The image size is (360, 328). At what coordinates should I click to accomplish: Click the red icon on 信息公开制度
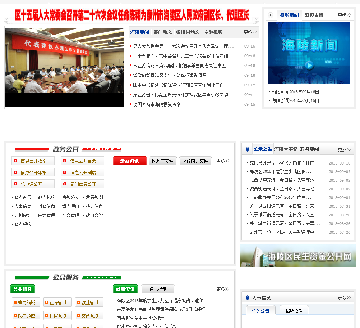point(65,172)
